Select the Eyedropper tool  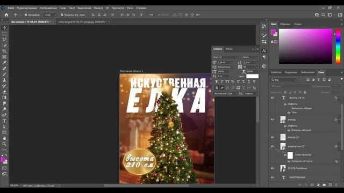click(4, 63)
